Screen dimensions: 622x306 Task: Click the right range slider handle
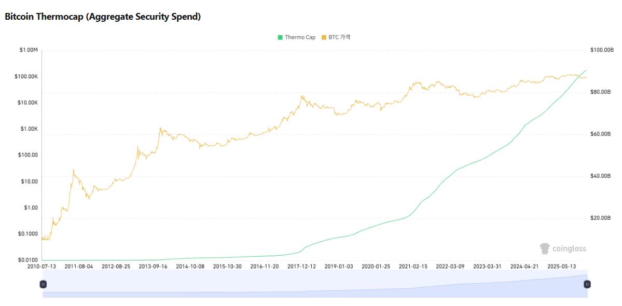tap(587, 284)
